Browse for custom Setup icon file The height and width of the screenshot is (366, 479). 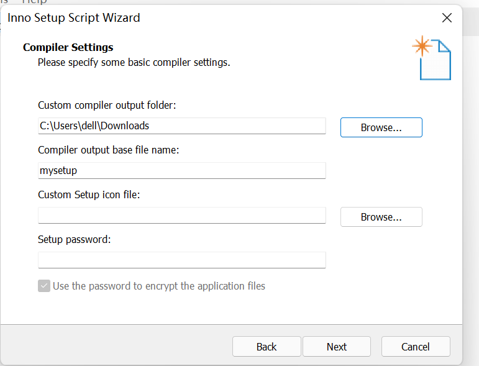point(381,217)
